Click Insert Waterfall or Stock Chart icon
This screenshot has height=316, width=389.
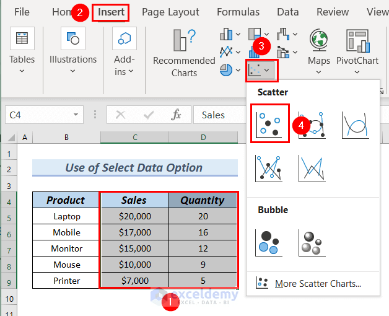[283, 34]
